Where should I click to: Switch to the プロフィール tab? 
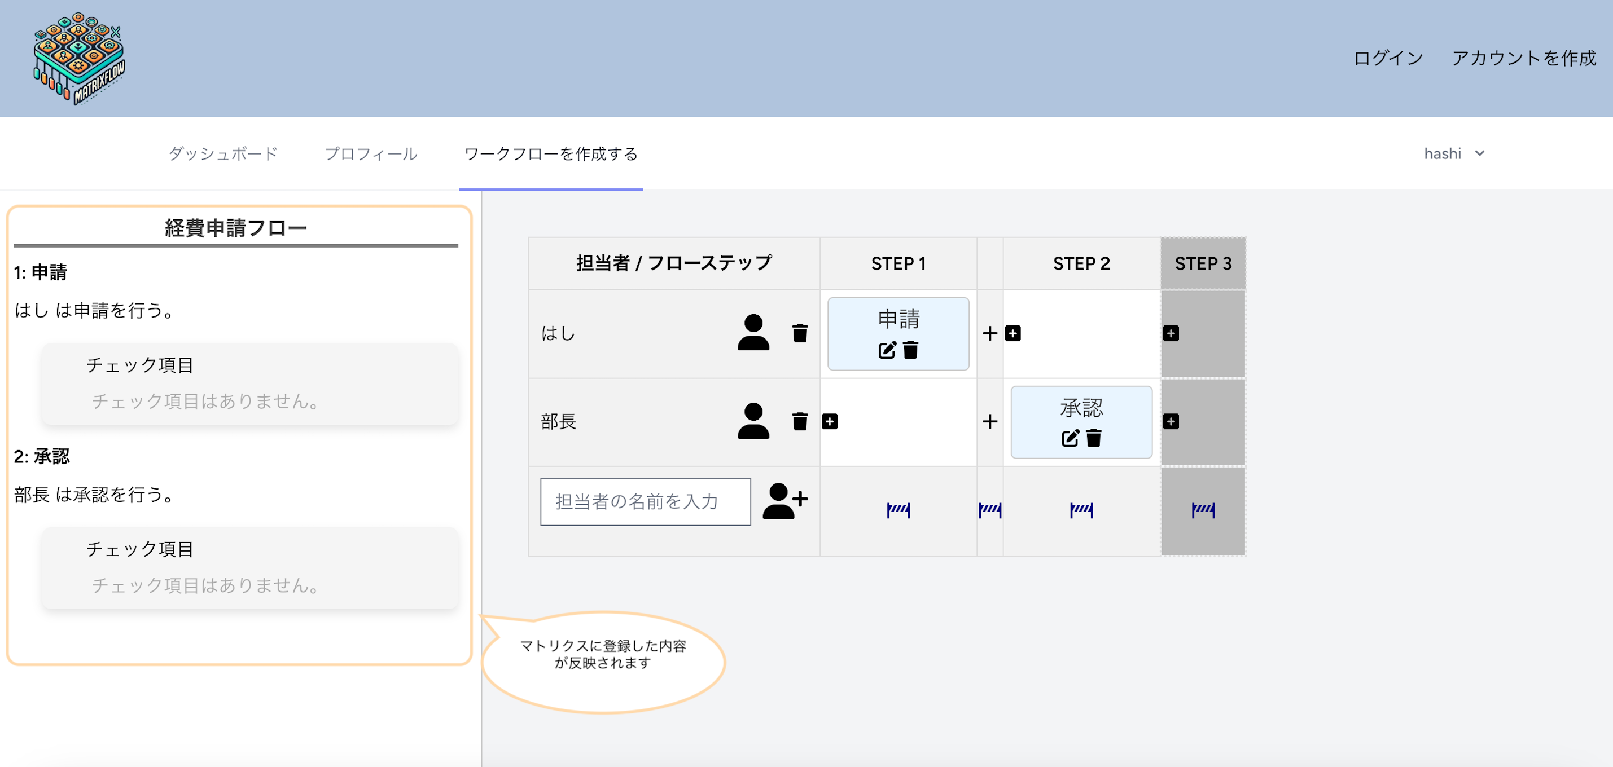(x=371, y=153)
